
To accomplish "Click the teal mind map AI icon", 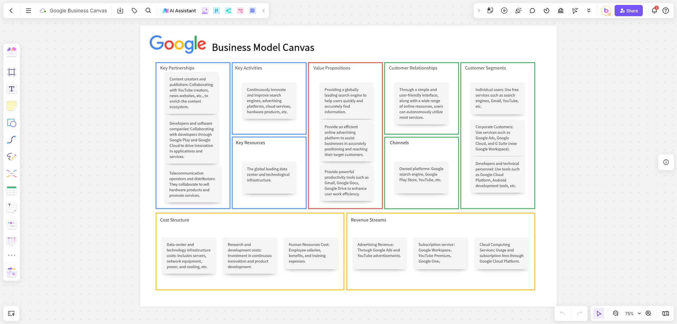I will coord(228,11).
